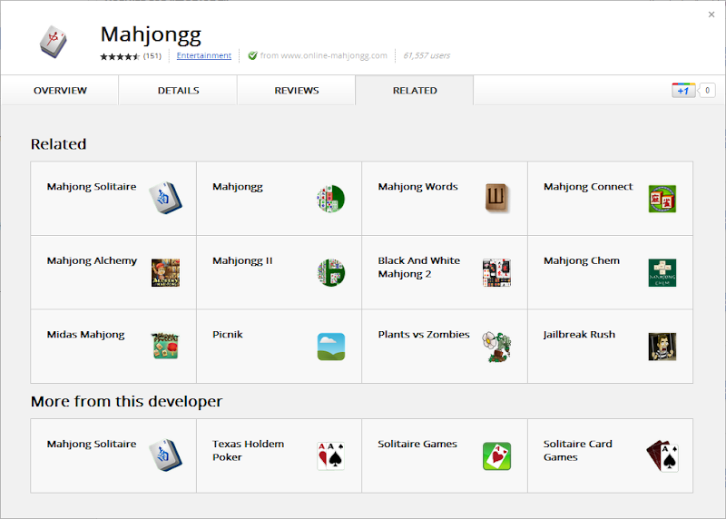Click the five-star rating
The width and height of the screenshot is (726, 519).
pos(120,56)
